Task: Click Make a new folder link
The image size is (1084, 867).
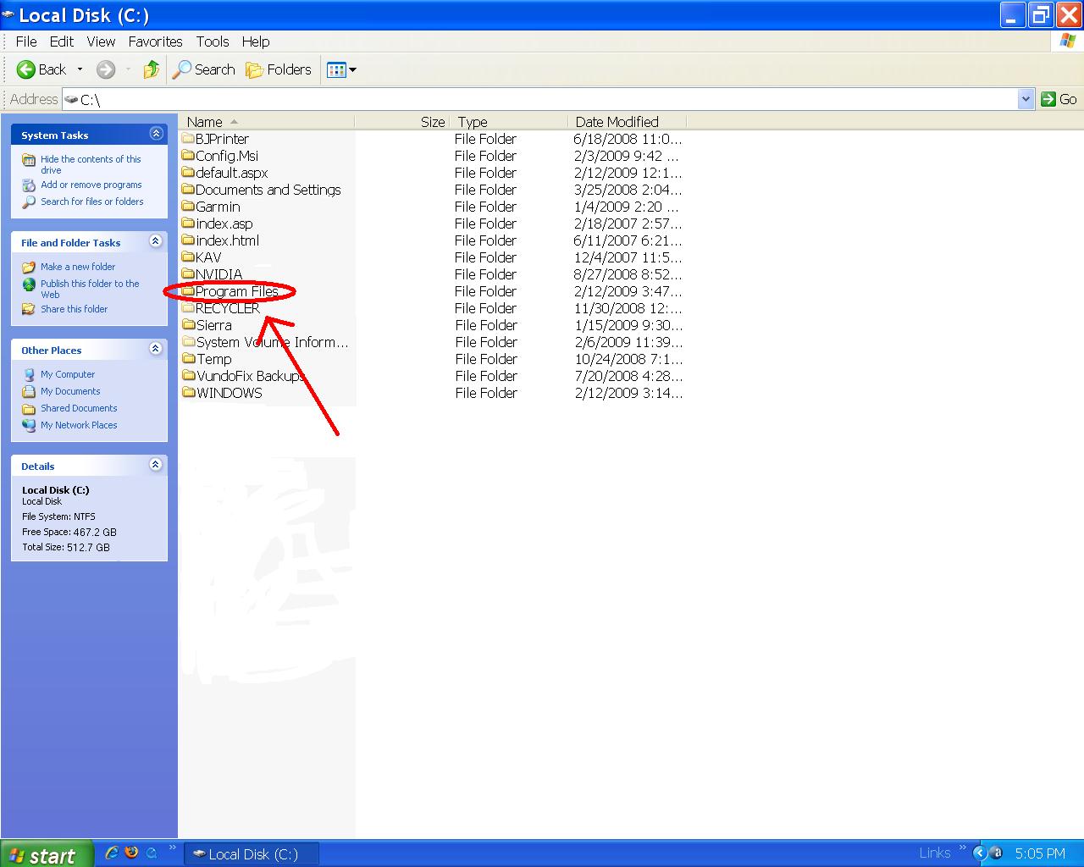Action: (78, 267)
